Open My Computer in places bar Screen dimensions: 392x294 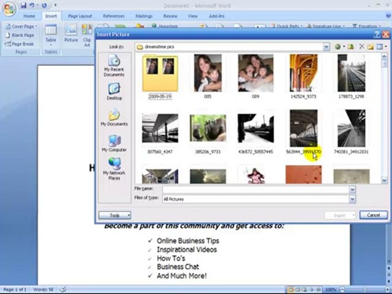click(114, 143)
